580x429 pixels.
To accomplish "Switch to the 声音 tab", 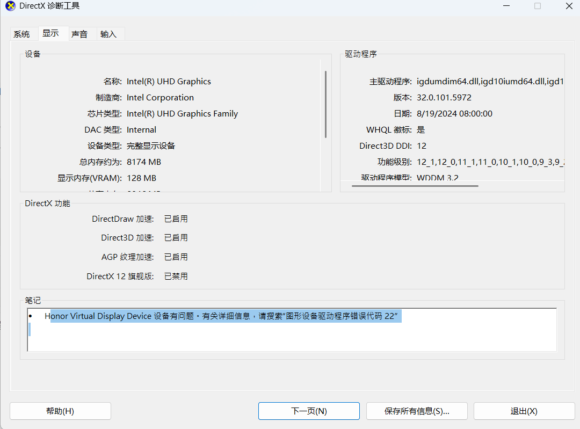I will click(79, 33).
